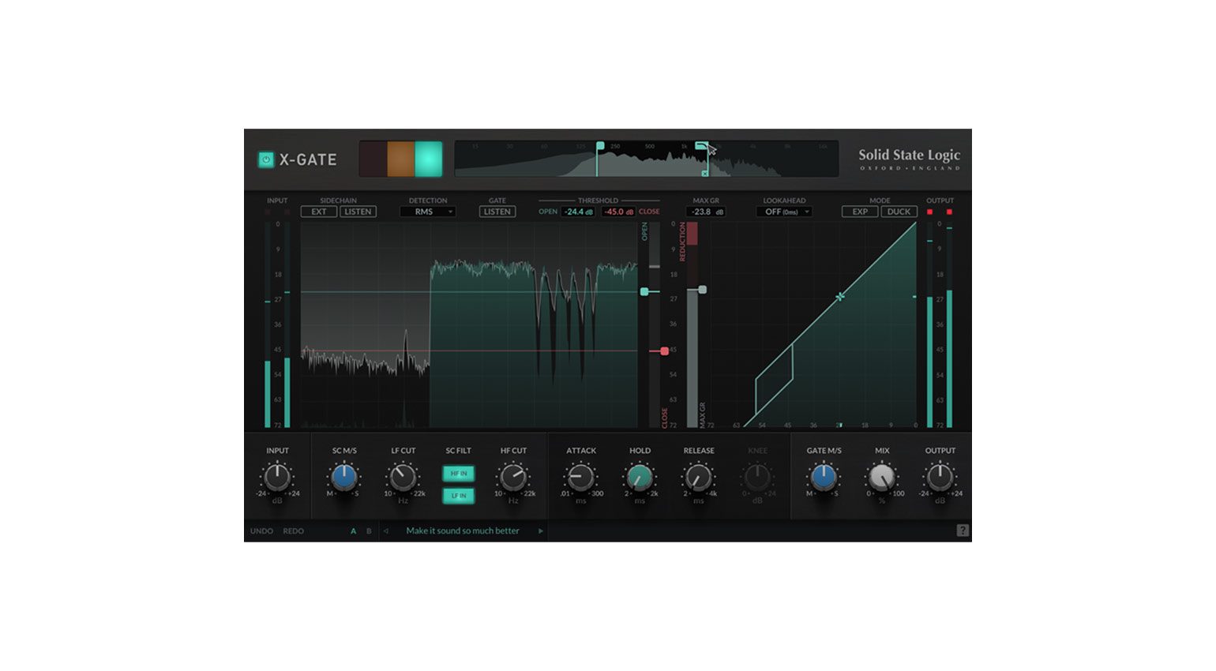Click the REDO icon
Viewport: 1216px width, 671px height.
294,530
